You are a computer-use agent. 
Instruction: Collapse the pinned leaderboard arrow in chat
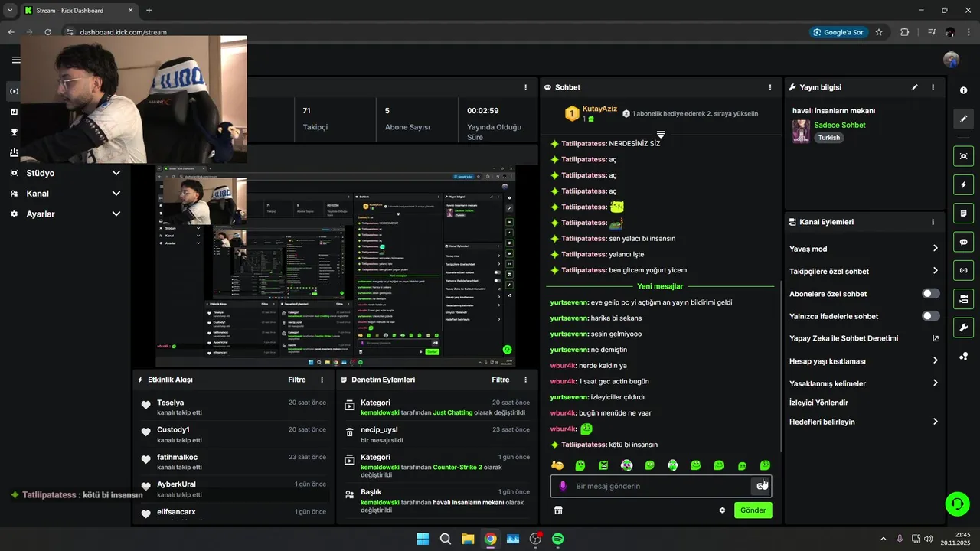click(x=661, y=134)
